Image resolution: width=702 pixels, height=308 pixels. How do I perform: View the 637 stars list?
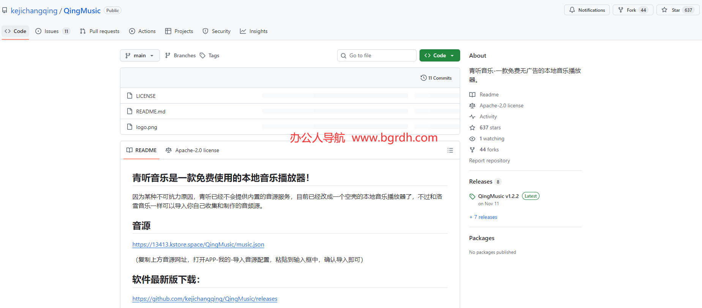coord(490,127)
